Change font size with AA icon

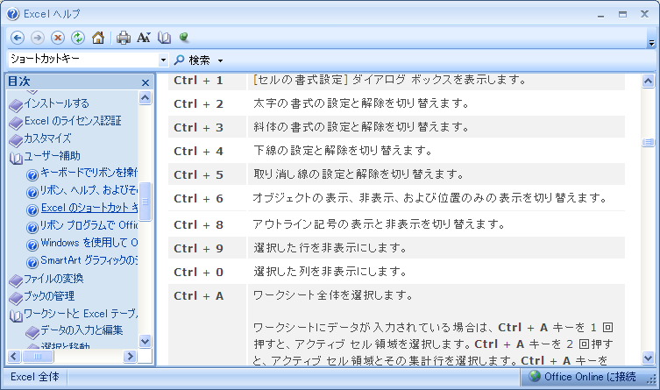click(144, 38)
